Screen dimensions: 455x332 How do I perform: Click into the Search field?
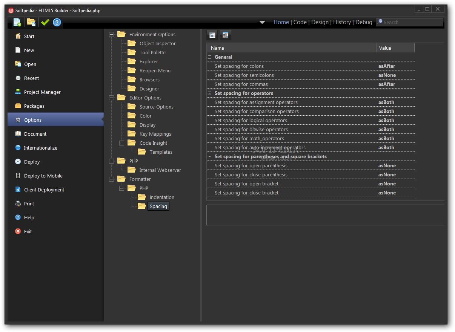[x=409, y=22]
